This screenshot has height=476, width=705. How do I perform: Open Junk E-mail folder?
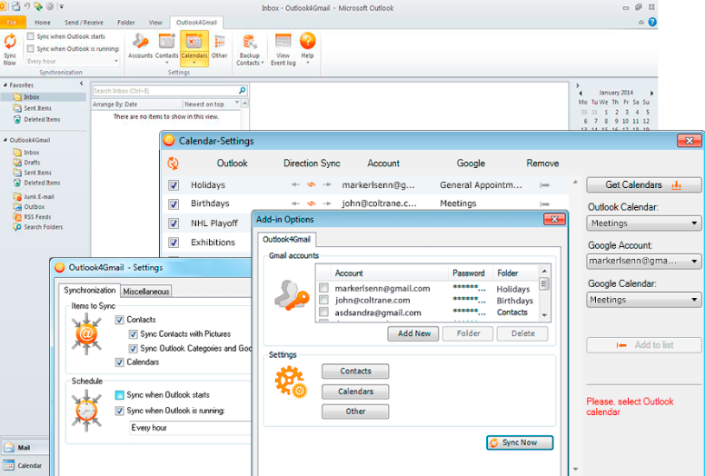tap(34, 196)
